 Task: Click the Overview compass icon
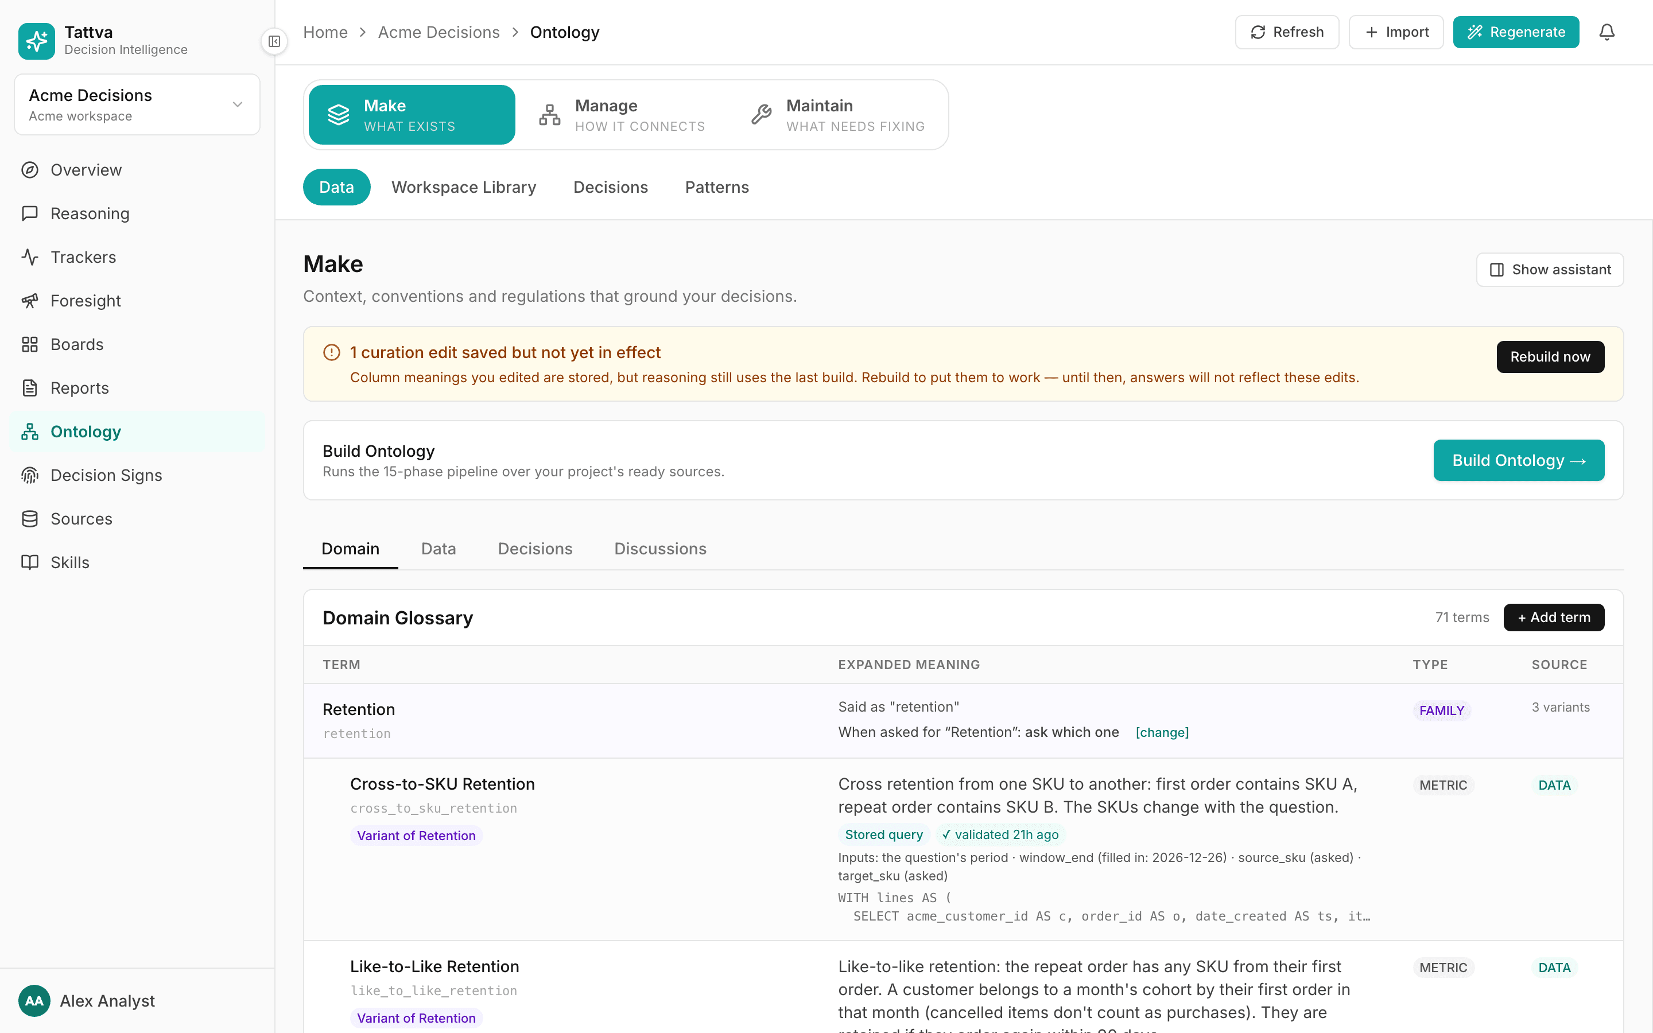click(x=29, y=169)
